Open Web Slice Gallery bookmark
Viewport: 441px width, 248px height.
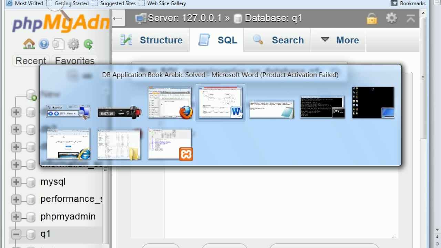(x=162, y=3)
